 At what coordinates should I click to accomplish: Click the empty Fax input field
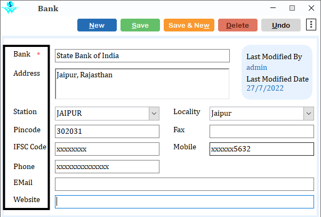coord(262,132)
